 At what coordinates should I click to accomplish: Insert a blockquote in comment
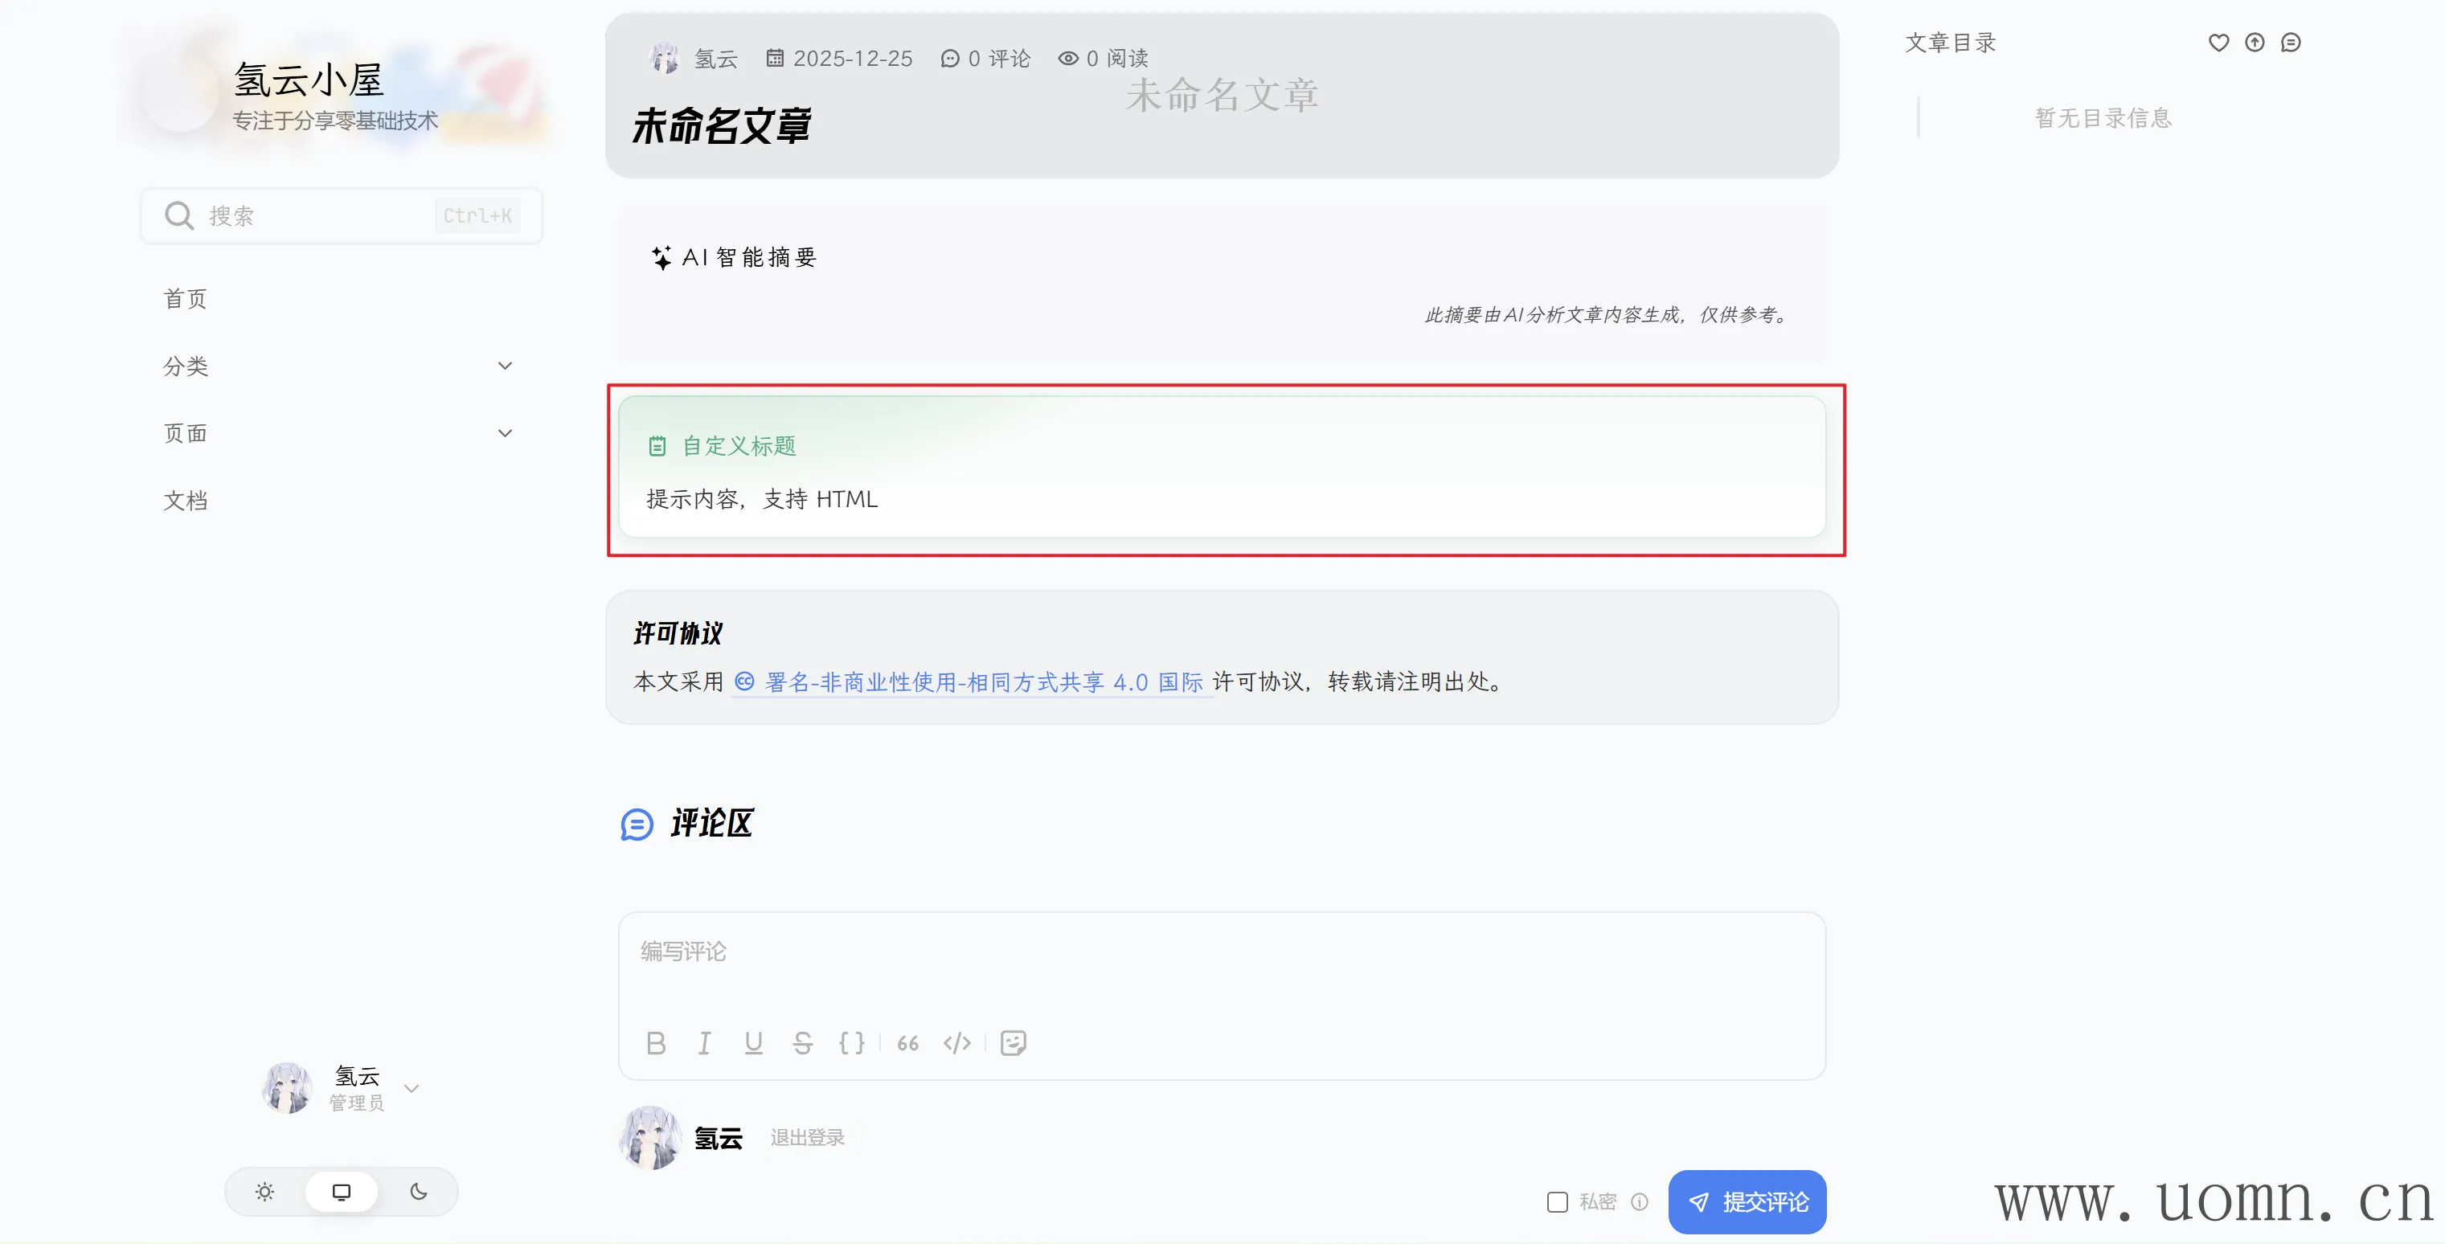click(x=907, y=1043)
